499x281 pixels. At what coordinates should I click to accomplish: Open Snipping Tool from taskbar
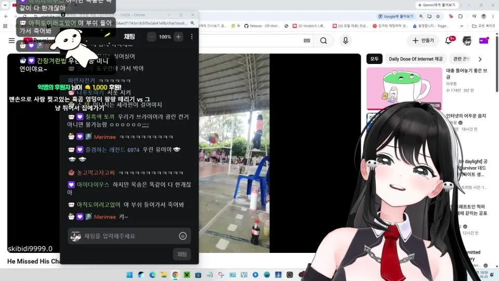coord(221,275)
